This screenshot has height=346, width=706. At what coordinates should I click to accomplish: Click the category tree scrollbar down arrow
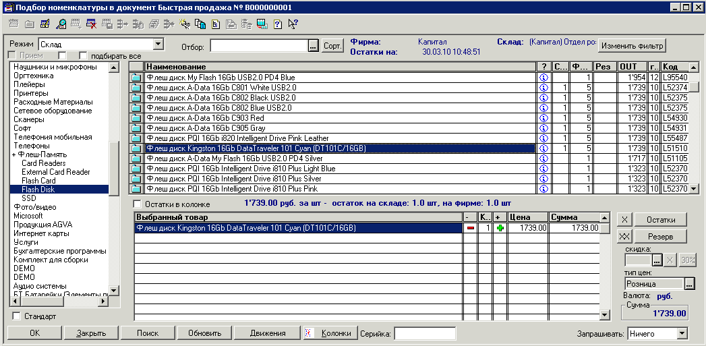(113, 291)
